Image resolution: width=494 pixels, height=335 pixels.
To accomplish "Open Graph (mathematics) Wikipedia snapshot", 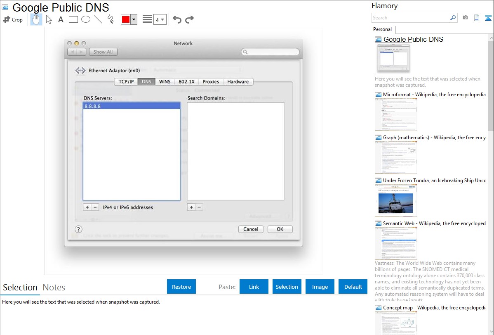I will pyautogui.click(x=434, y=138).
